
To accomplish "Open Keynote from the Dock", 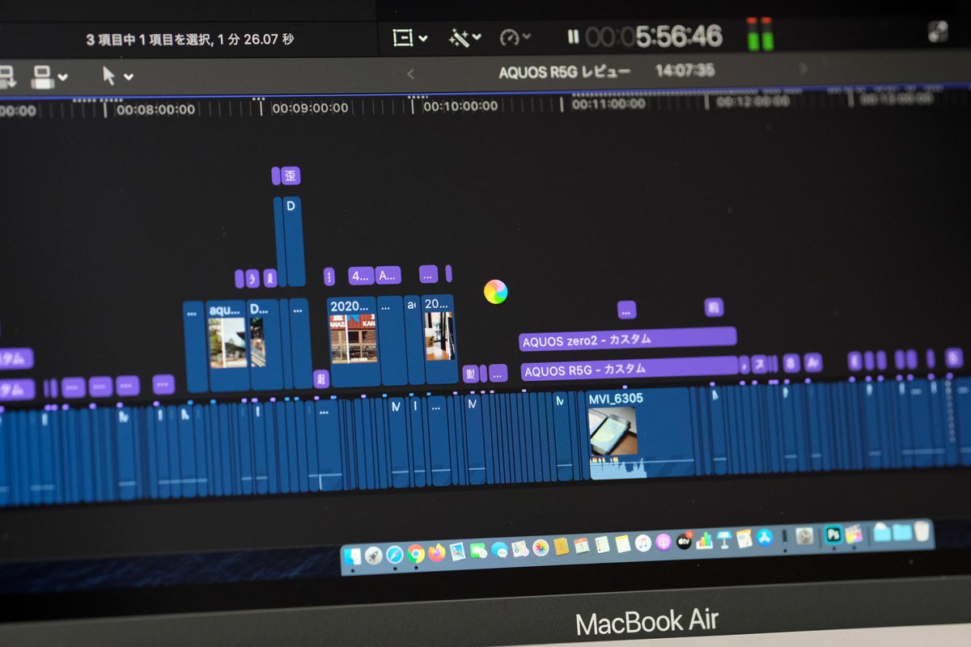I will [724, 539].
